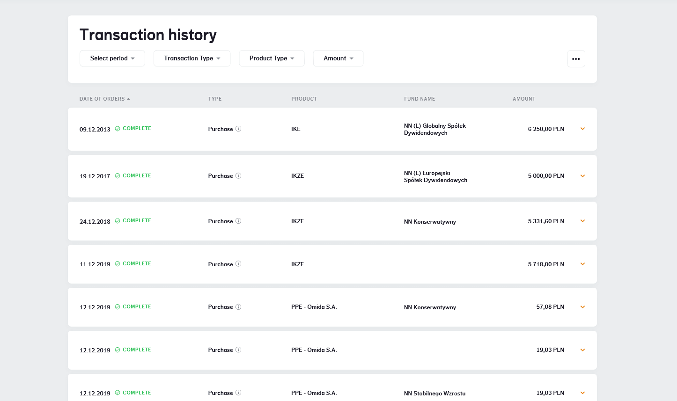Click info icon beside Purchase in 24.12.2018 row
The width and height of the screenshot is (677, 401).
pyautogui.click(x=238, y=221)
